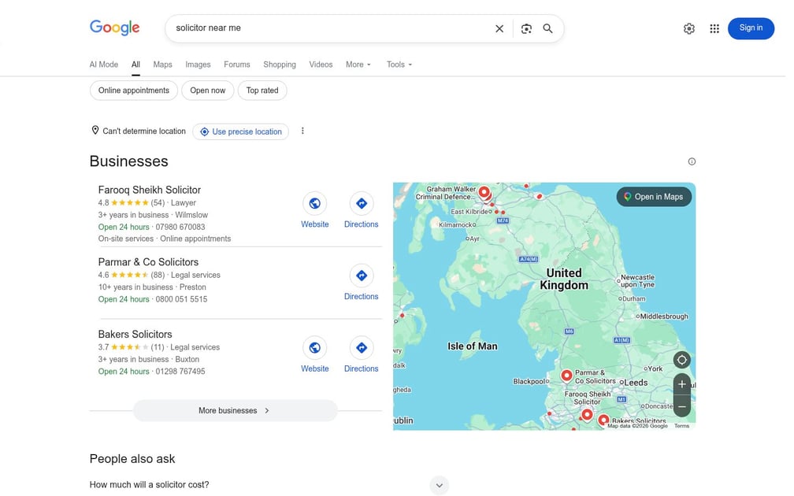Switch to Shopping tab
Screen dimensions: 794x496
point(280,65)
